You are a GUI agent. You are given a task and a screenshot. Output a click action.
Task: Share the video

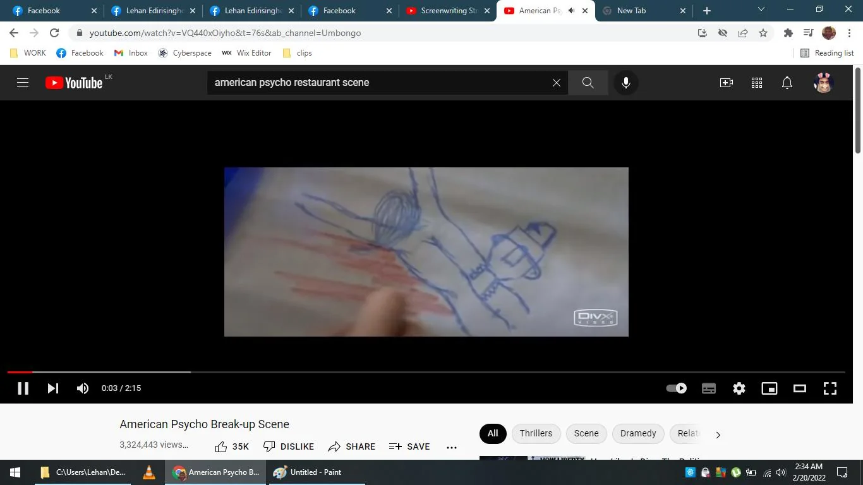pyautogui.click(x=351, y=446)
